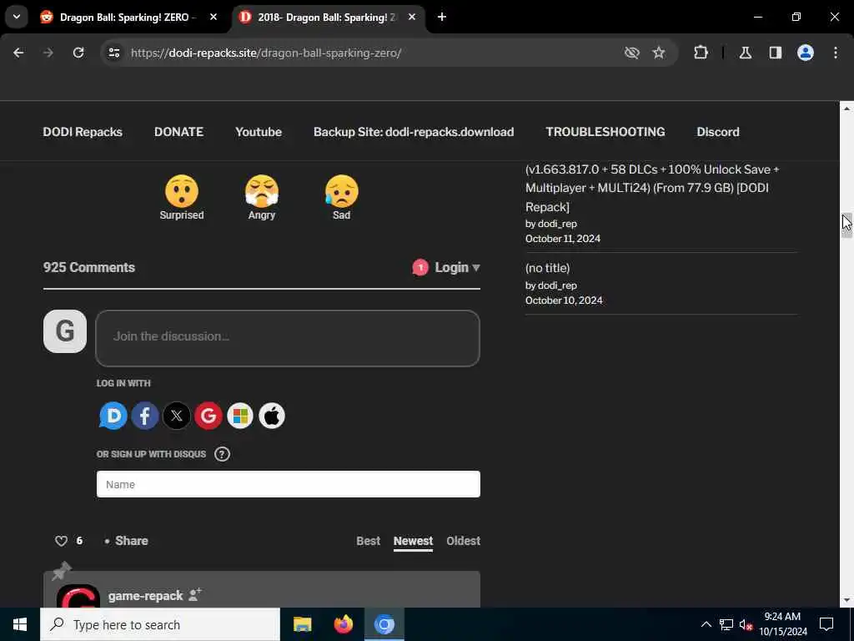The image size is (854, 641).
Task: Click the Disqus sign-up help question mark
Action: click(222, 454)
